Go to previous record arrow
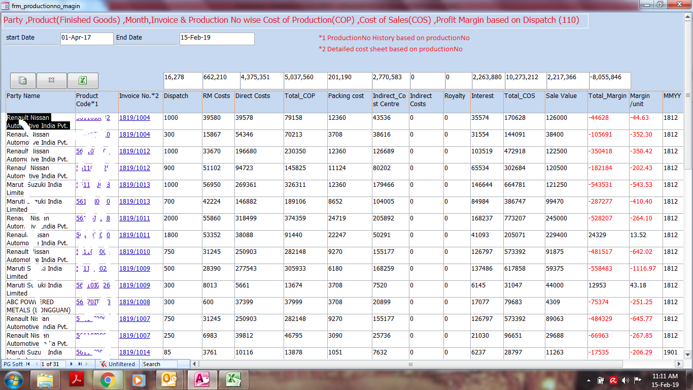 coord(36,364)
